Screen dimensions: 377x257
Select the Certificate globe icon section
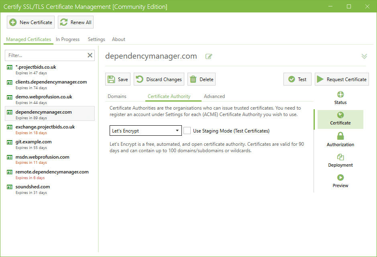pos(340,116)
